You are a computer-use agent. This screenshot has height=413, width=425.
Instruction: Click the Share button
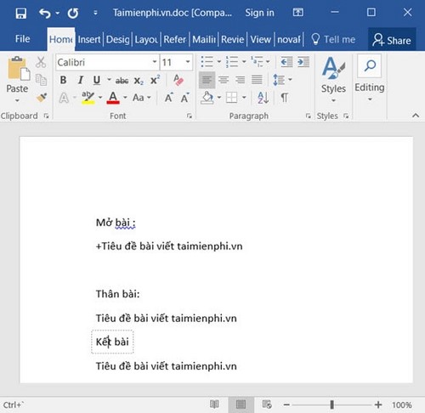coord(392,40)
